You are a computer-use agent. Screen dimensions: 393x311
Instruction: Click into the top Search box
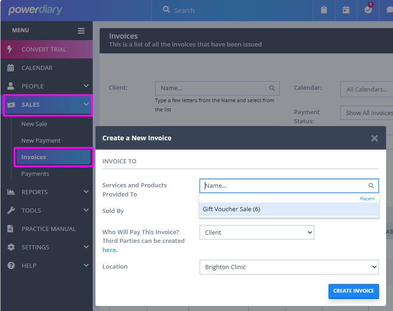click(232, 10)
